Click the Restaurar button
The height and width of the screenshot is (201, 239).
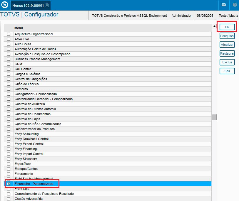click(227, 53)
